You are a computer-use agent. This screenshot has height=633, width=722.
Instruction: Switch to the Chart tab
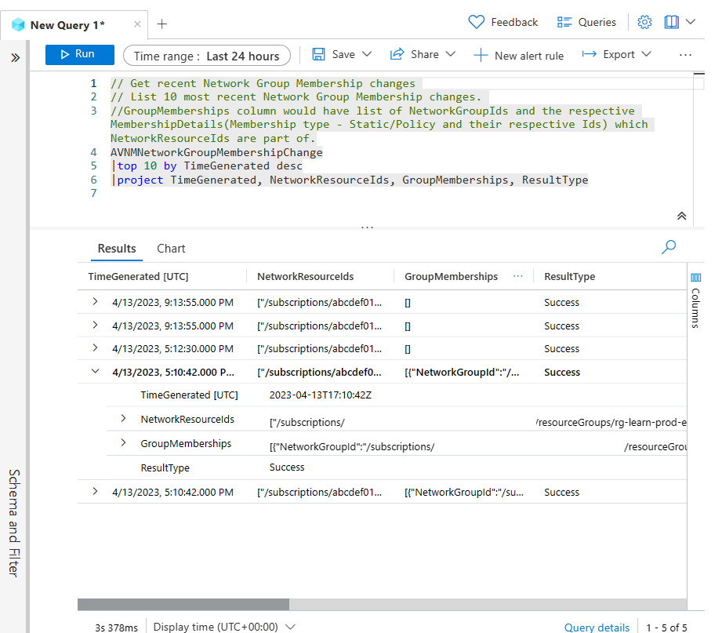tap(171, 249)
